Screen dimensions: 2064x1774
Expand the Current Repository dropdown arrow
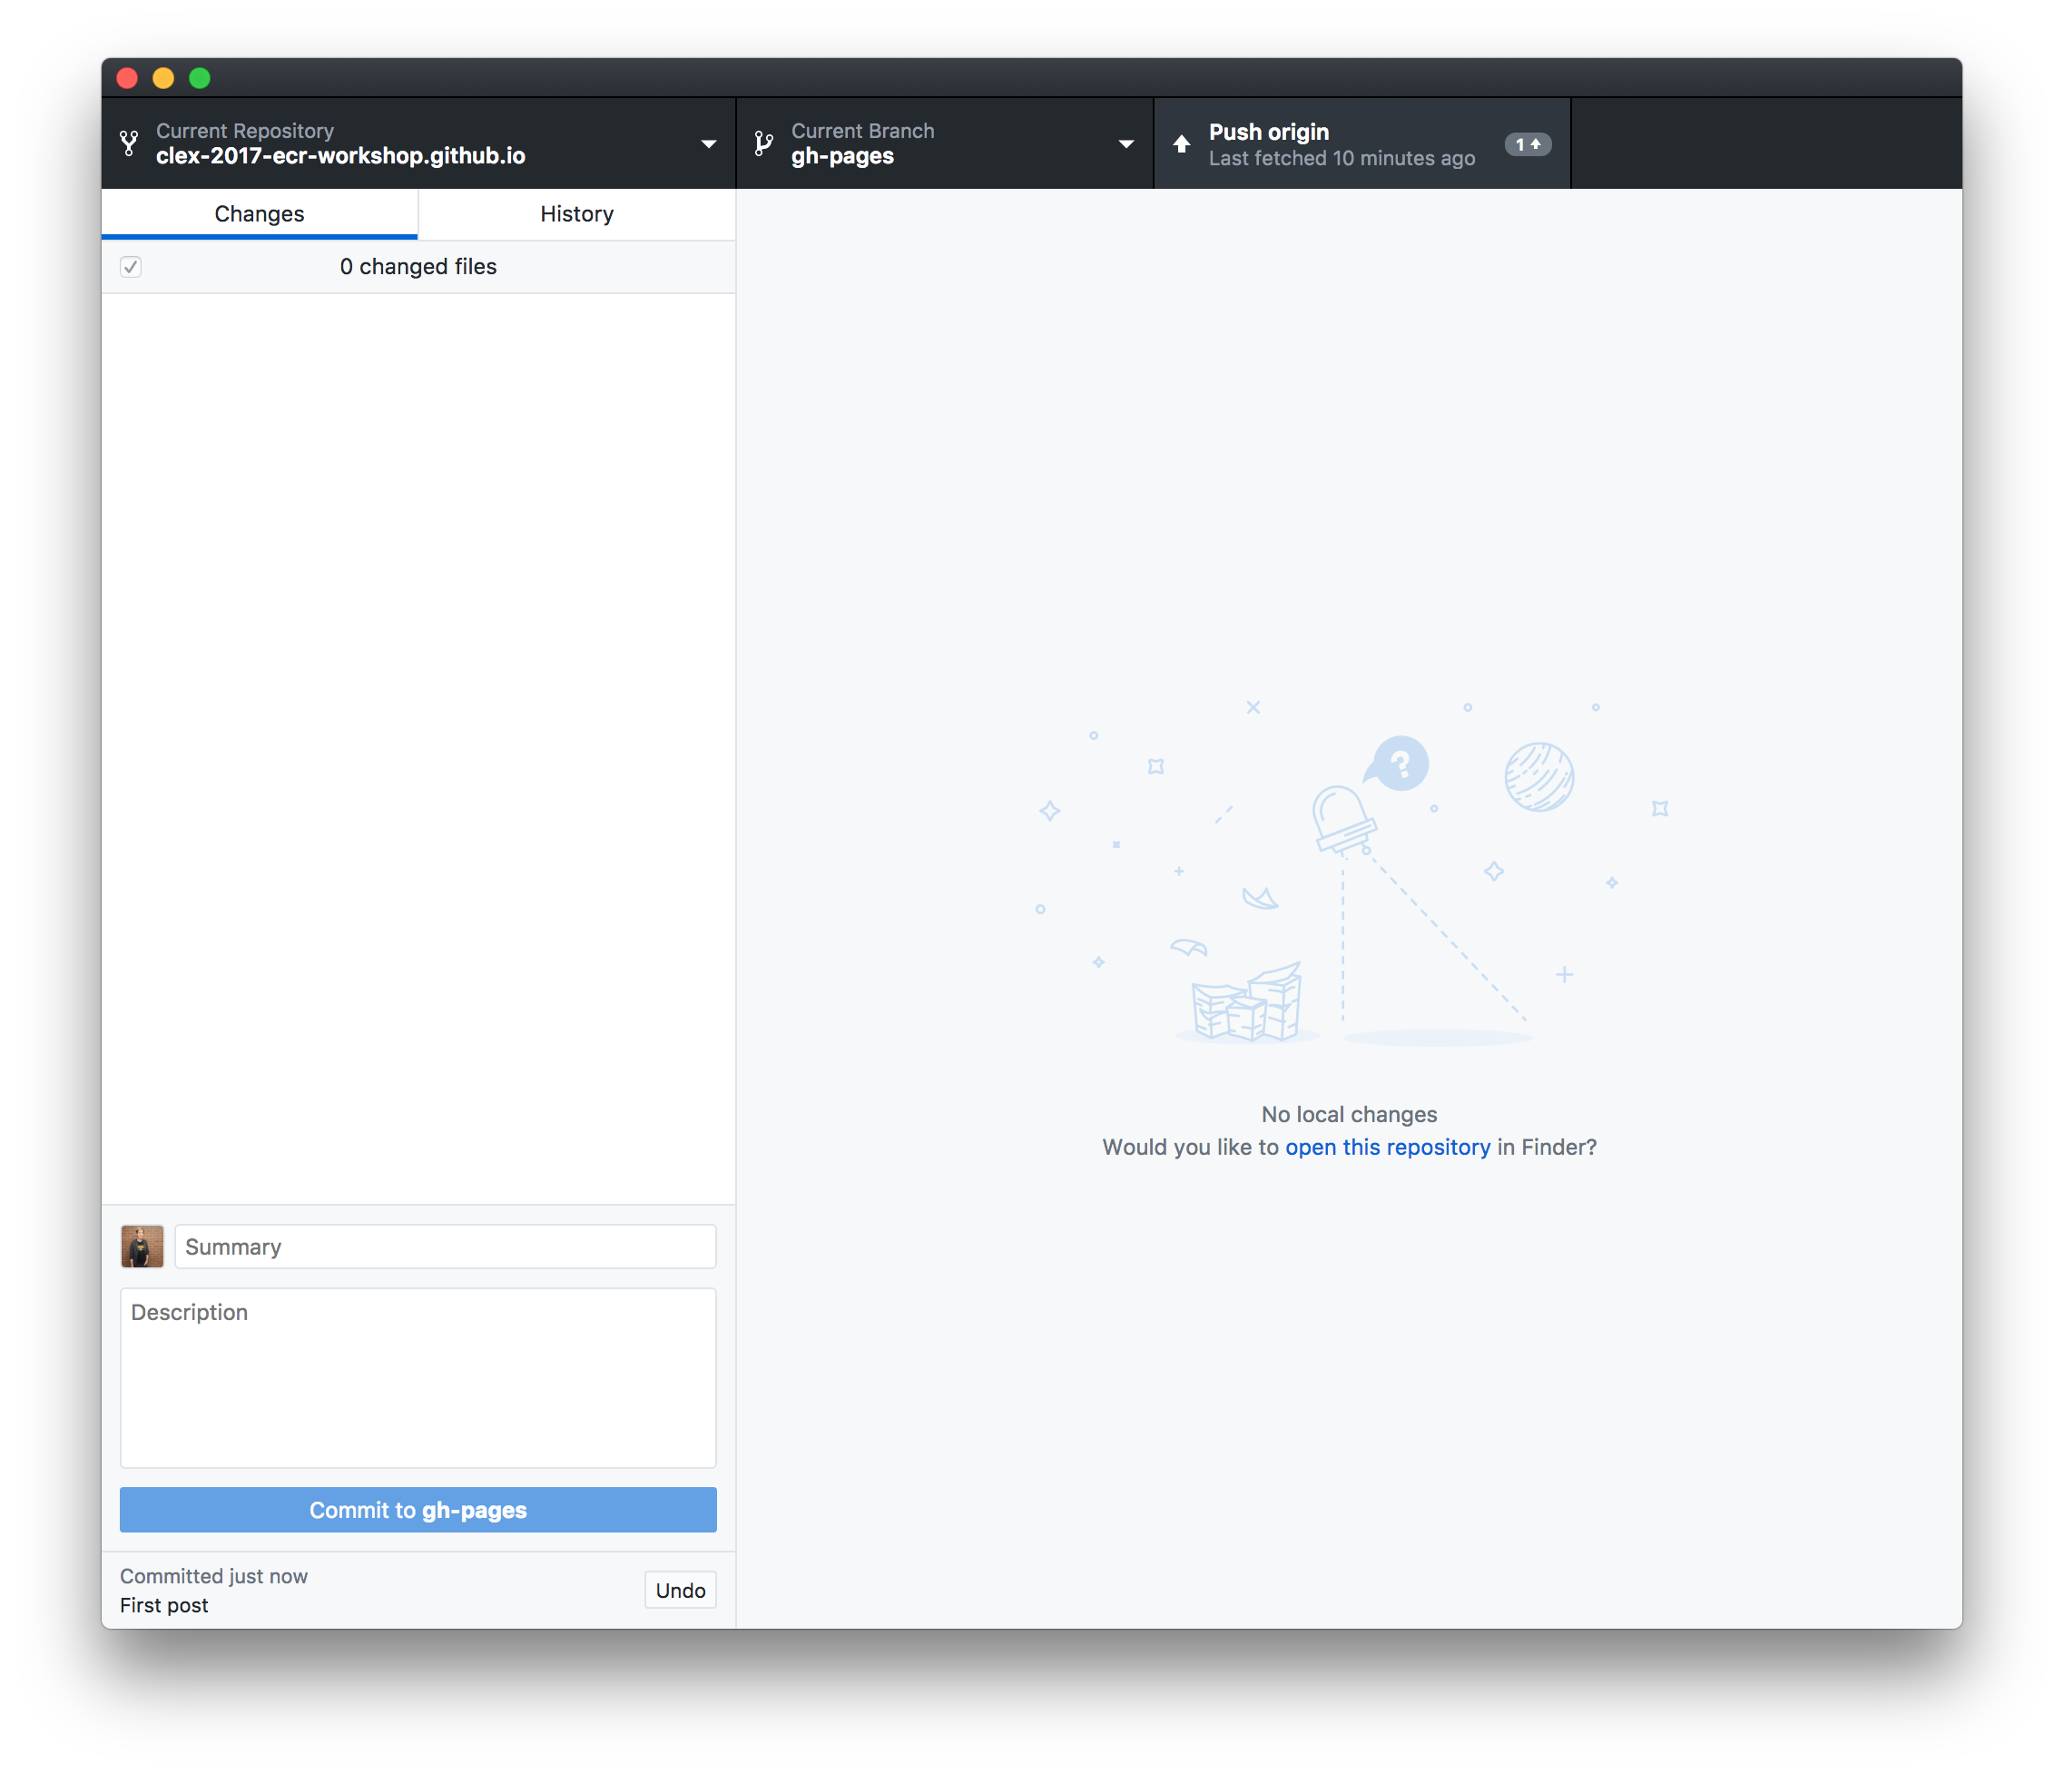(x=708, y=143)
